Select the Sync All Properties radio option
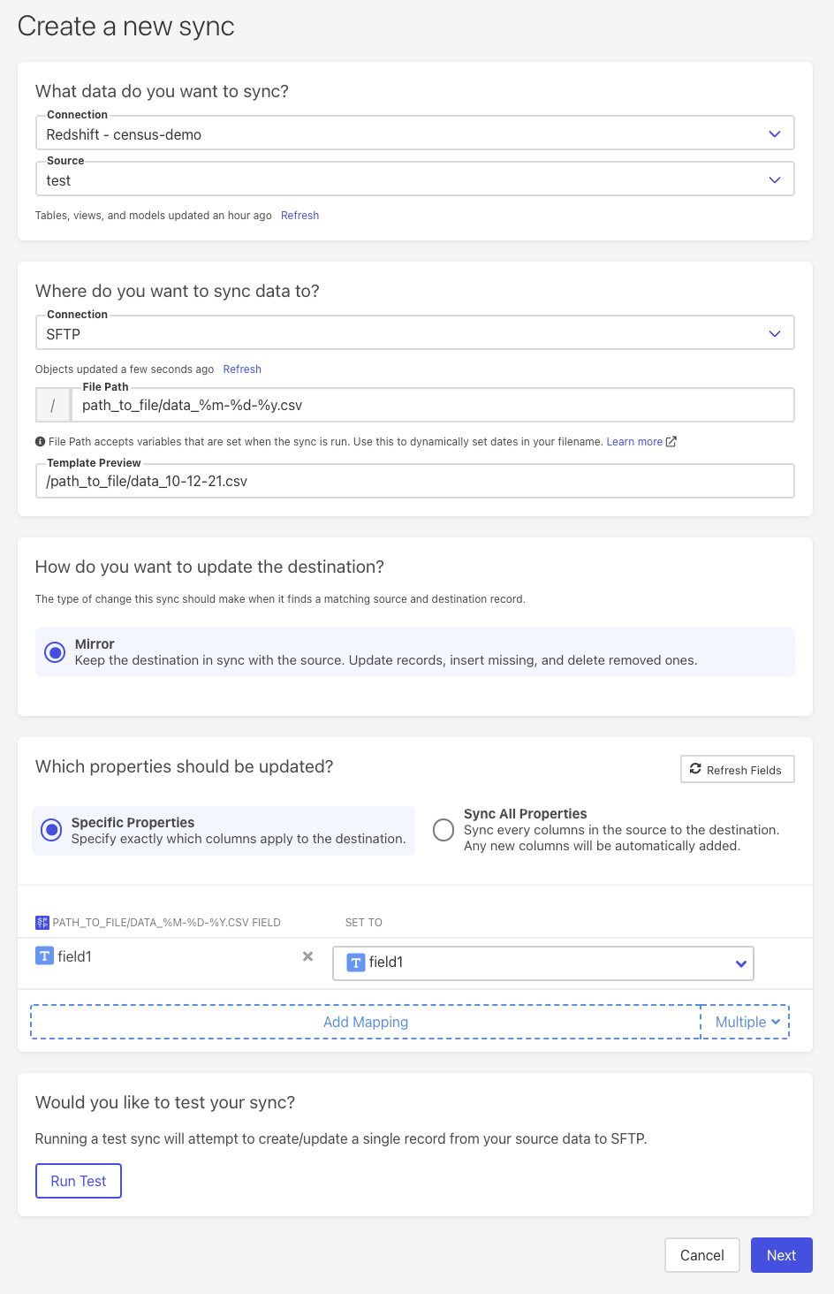Screen dimensions: 834x1294 point(444,830)
